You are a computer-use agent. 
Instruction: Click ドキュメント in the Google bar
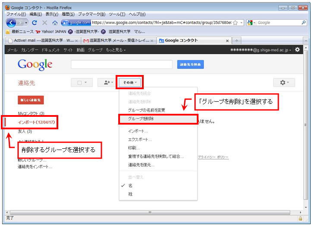50,50
